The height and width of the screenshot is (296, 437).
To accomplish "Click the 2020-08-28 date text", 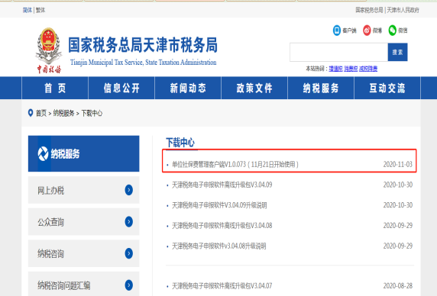I will pyautogui.click(x=398, y=286).
